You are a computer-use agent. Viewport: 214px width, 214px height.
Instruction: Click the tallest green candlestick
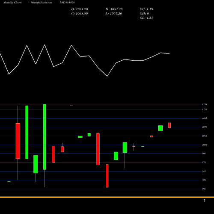click(x=45, y=137)
